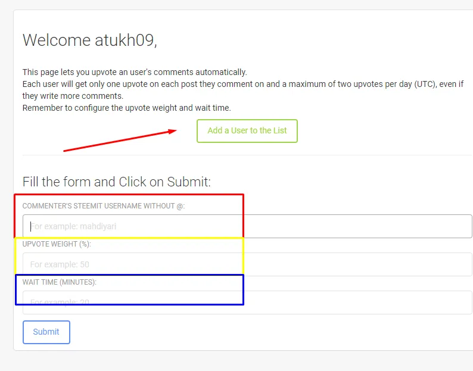Click the UPVOTE WEIGHT (%) label text

(57, 244)
